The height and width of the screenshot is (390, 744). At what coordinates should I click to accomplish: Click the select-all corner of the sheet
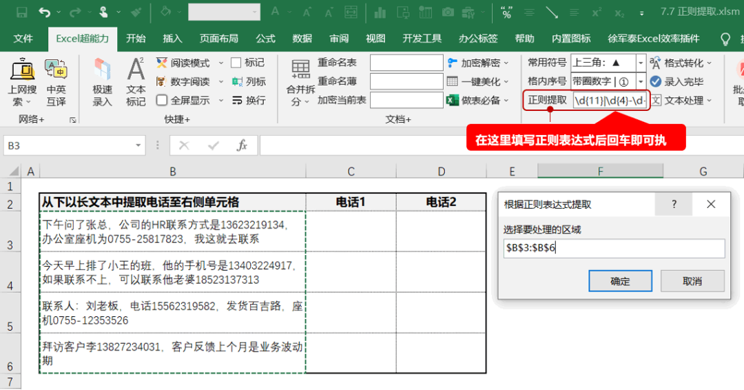point(12,172)
